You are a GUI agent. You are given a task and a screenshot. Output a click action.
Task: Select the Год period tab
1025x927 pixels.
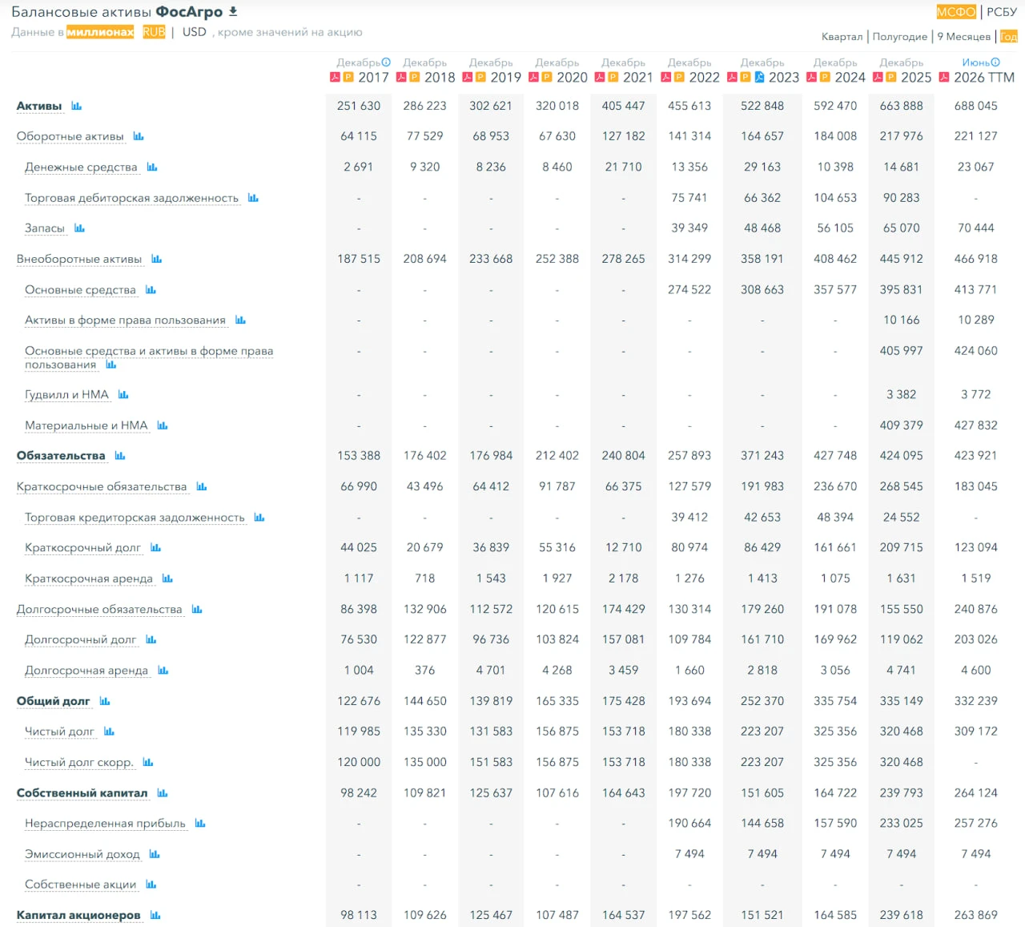pos(1009,37)
